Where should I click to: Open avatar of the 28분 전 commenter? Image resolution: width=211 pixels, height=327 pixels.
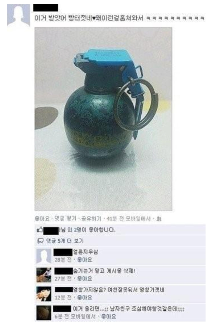tap(44, 256)
